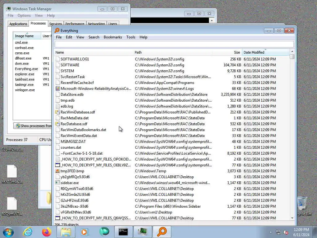Switch to Processes tab in Task Manager
The height and width of the screenshot is (238, 317).
tap(38, 23)
